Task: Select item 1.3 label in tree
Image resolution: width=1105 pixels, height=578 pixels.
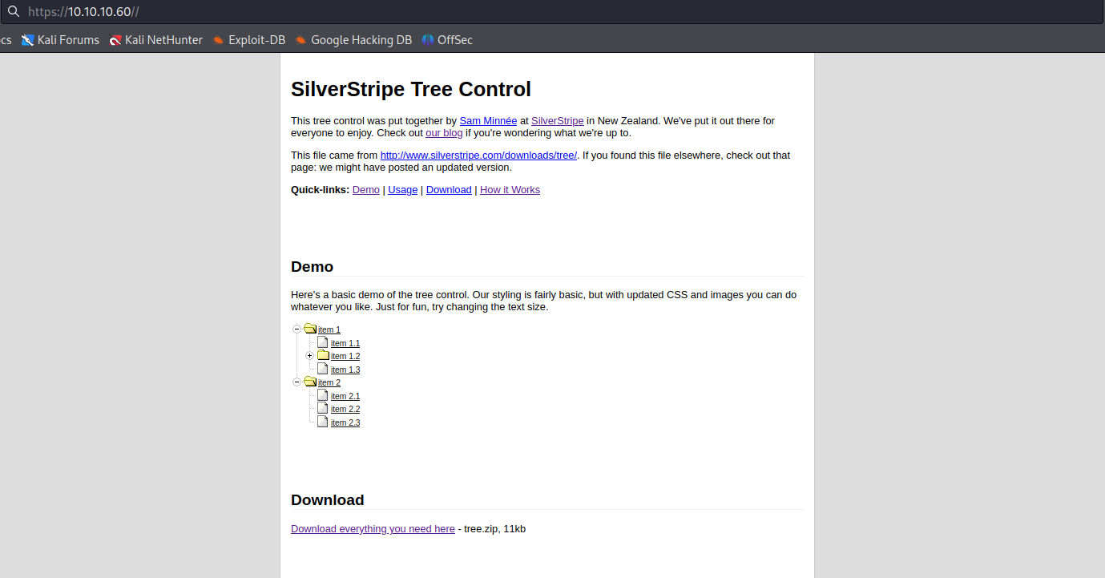Action: click(x=345, y=370)
